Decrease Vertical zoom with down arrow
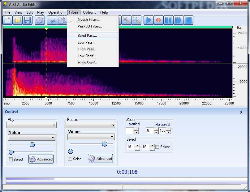This screenshot has width=250, height=192. [x=136, y=132]
